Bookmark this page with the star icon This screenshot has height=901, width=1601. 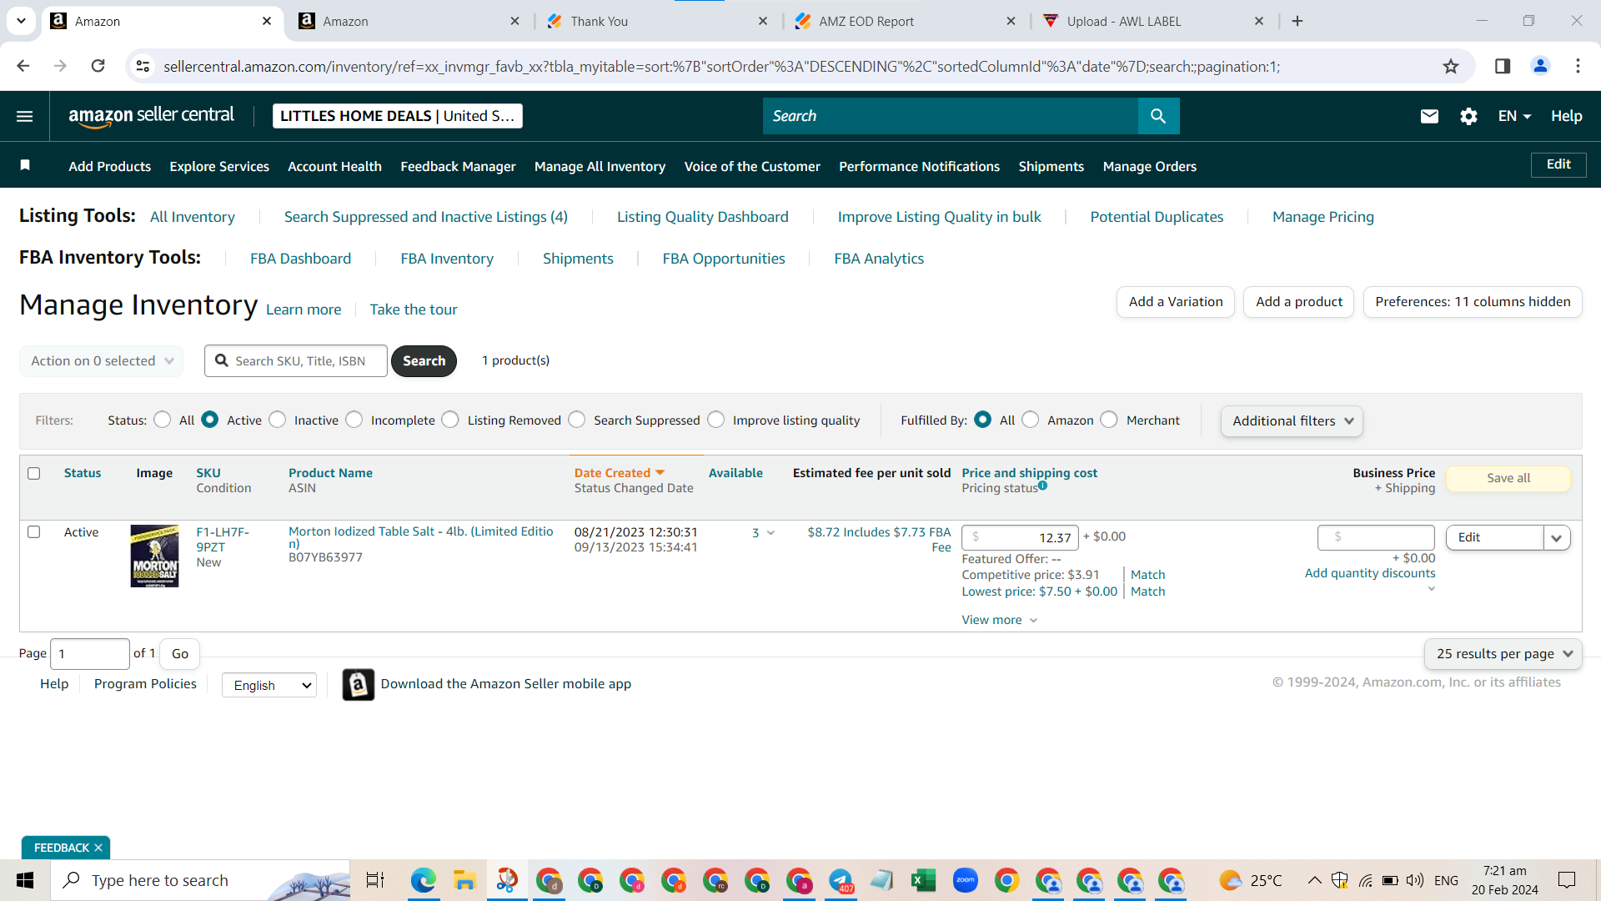1451,66
